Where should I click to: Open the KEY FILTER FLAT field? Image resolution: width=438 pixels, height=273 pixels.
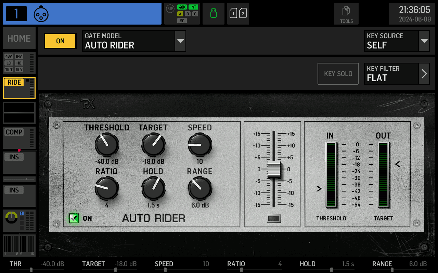[391, 74]
